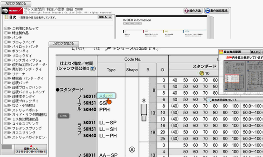
Task: Click the 拡大表示範囲 panel title icon
Action: [x=221, y=52]
